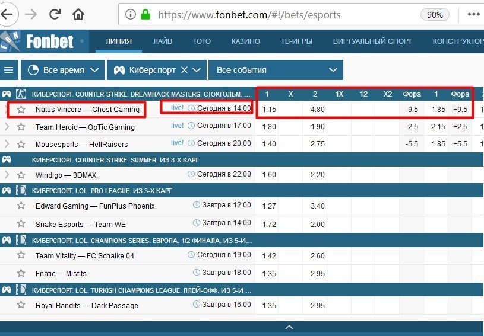This screenshot has height=336, width=484.
Task: Click live! label for Mousesports match
Action: click(x=177, y=143)
